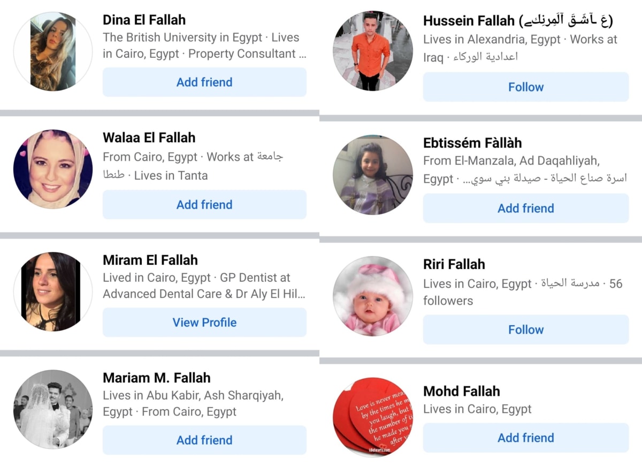Image resolution: width=642 pixels, height=467 pixels.
Task: View Profile of Miram El Fallah
Action: [204, 323]
